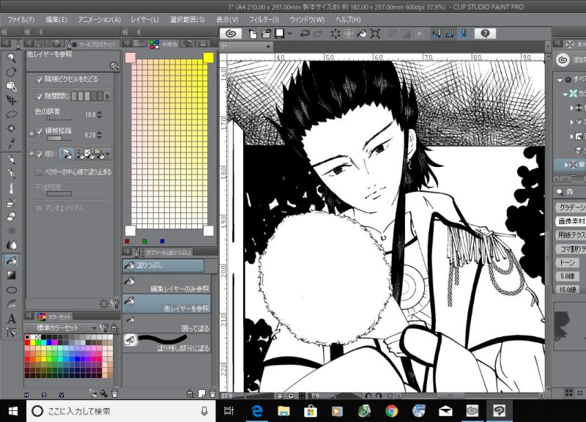Select the Eyedropper tool

pos(12,143)
